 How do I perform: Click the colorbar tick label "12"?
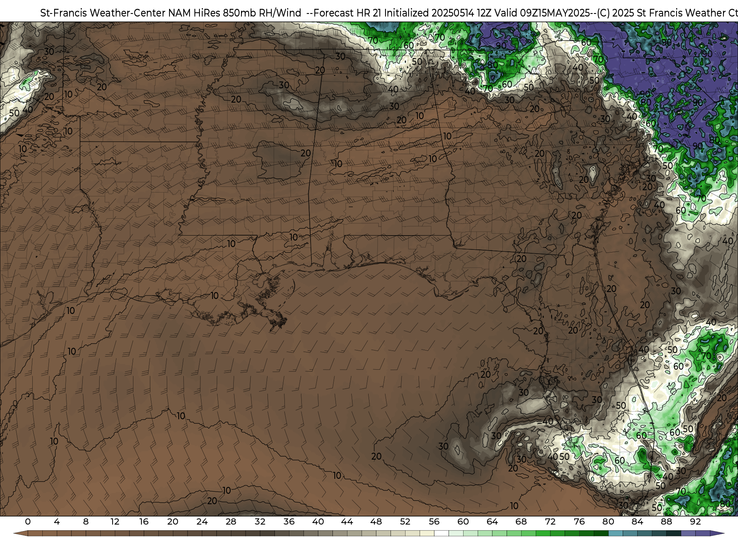115,521
